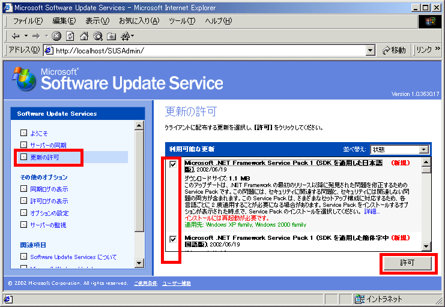Open the ユーザー補助 footer link
The height and width of the screenshot is (307, 445).
pyautogui.click(x=177, y=283)
